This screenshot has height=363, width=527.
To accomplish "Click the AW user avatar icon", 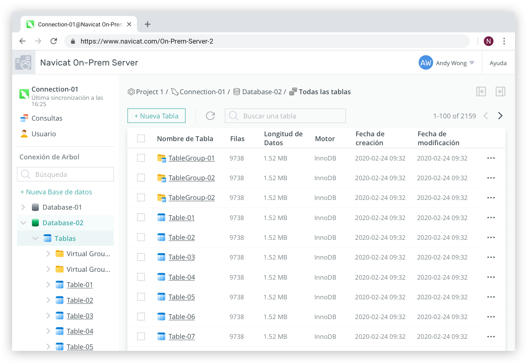I will pyautogui.click(x=426, y=63).
